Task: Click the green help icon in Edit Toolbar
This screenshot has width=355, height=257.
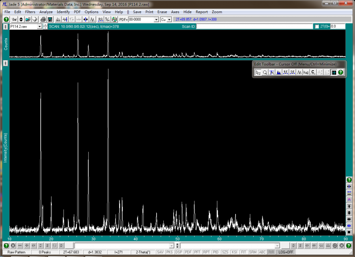Action: 341,72
